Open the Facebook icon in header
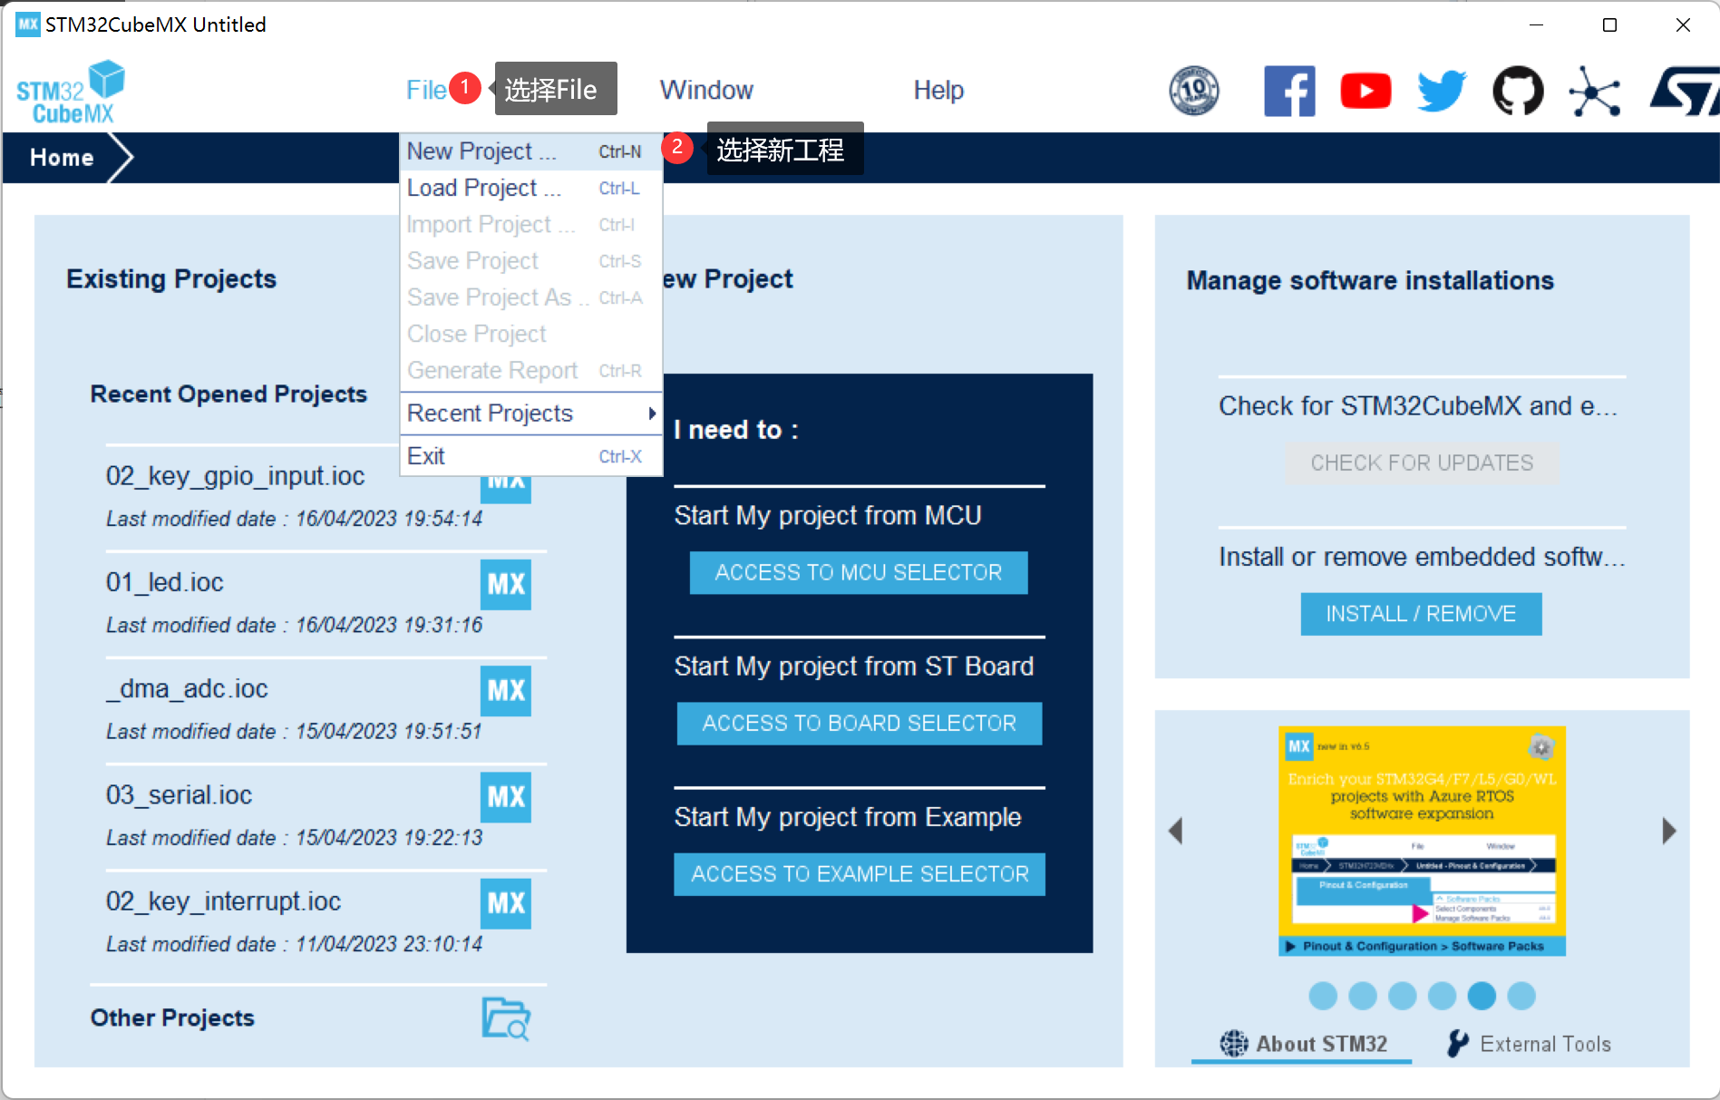The image size is (1720, 1100). tap(1288, 91)
